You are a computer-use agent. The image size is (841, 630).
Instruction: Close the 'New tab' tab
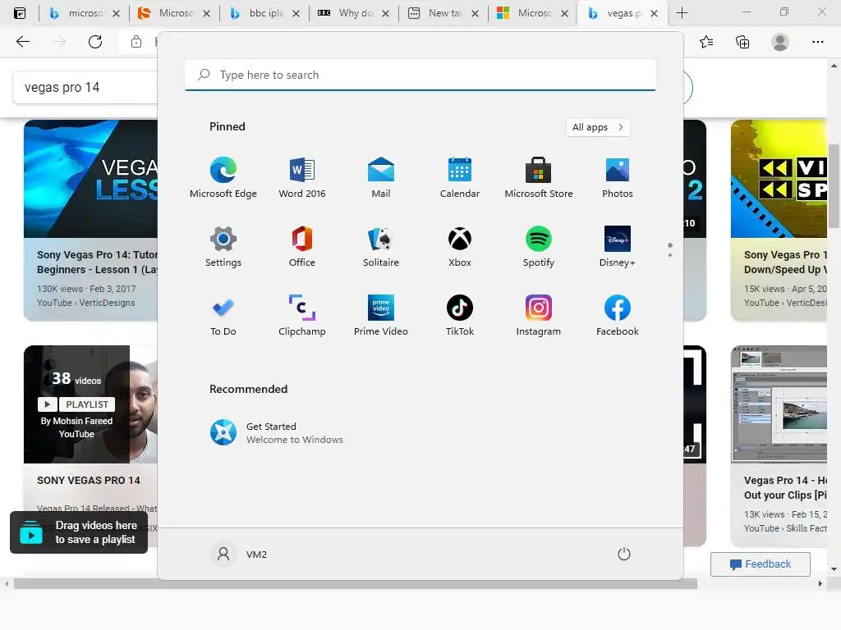(x=475, y=13)
